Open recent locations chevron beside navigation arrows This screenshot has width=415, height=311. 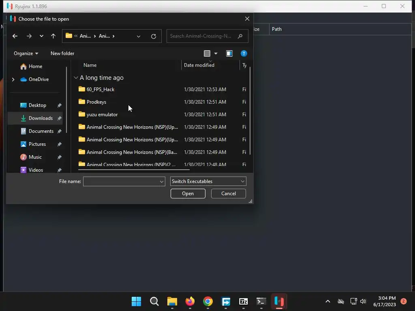click(41, 36)
